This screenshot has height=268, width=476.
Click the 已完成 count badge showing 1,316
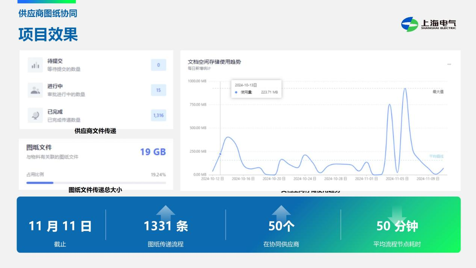pyautogui.click(x=158, y=115)
